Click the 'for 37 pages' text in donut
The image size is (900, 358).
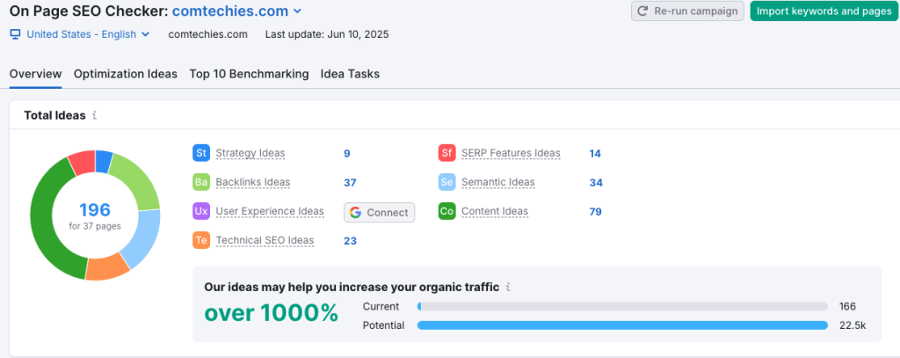click(95, 226)
